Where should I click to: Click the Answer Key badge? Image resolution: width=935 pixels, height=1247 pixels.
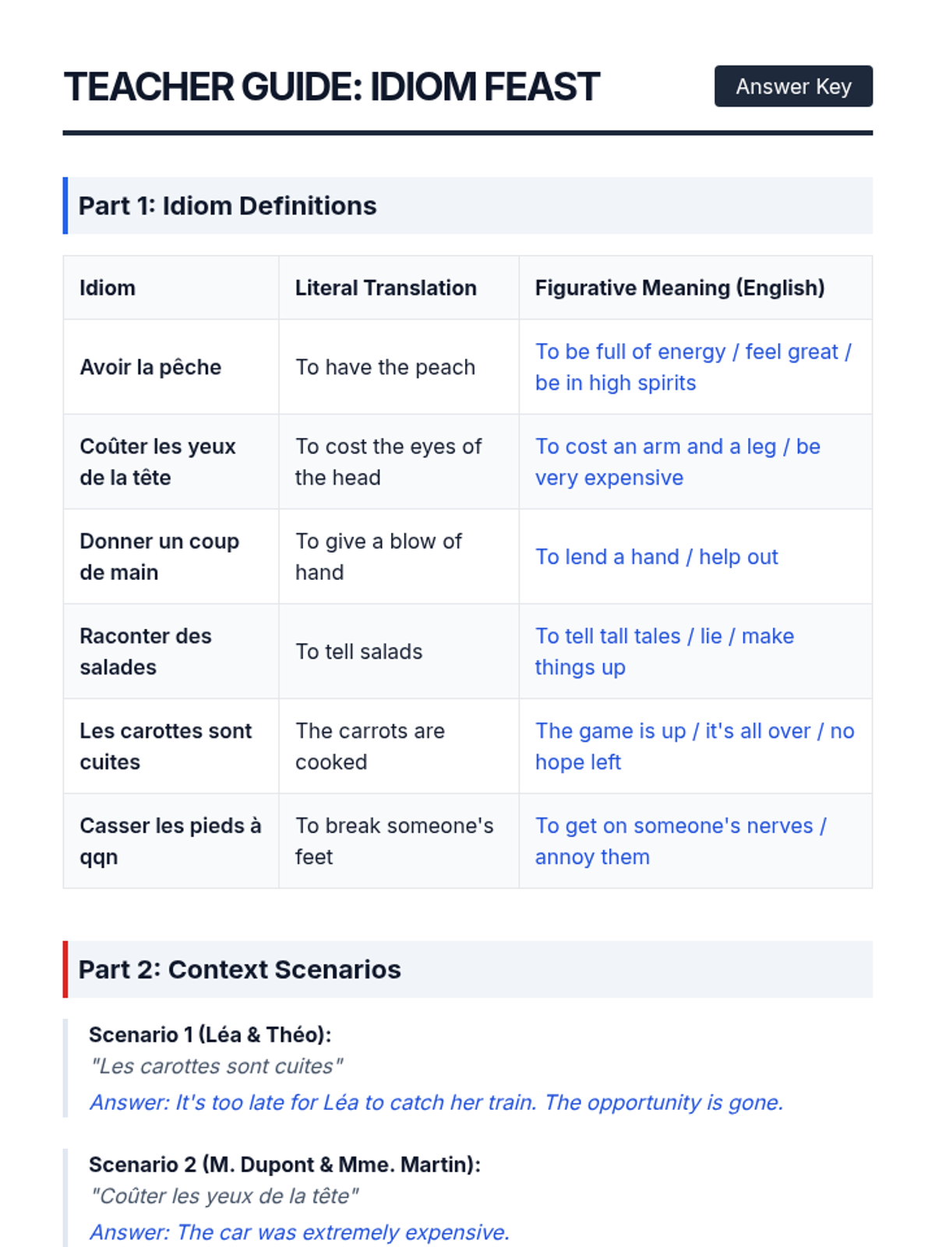[x=793, y=87]
